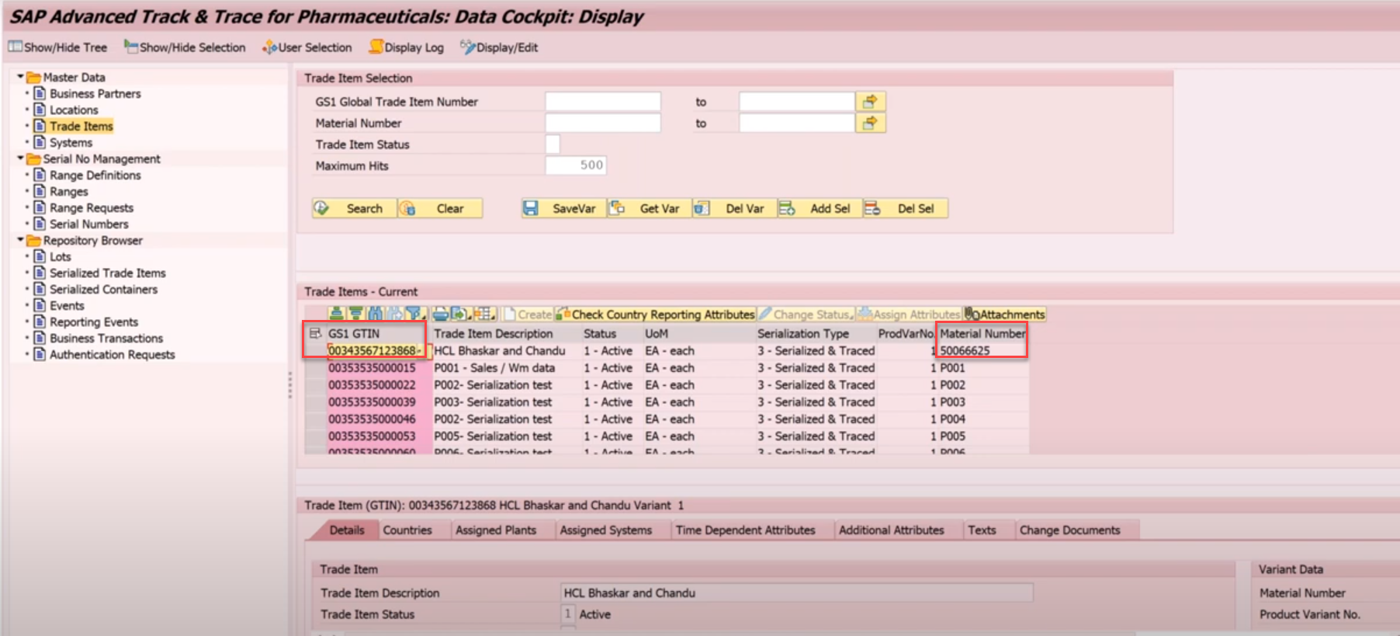Click the Maximum Hits field showing 500
Image resolution: width=1400 pixels, height=636 pixels.
(x=576, y=165)
